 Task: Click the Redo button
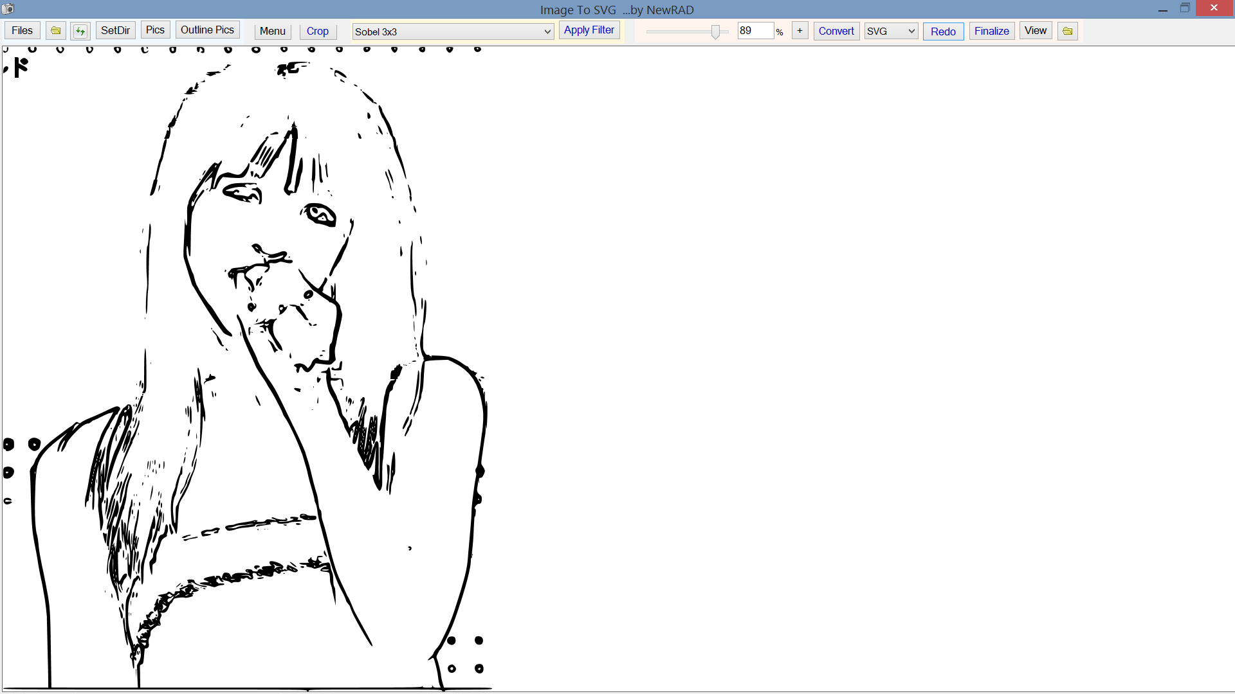944,31
